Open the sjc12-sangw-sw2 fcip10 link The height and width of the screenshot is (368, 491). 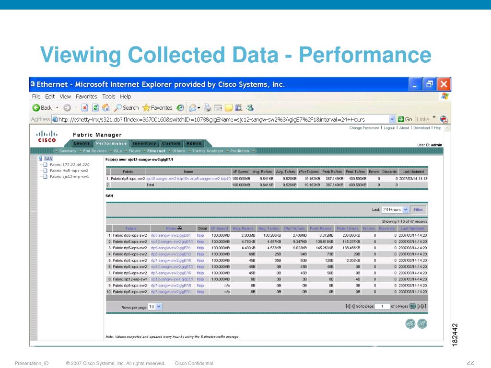(188, 179)
